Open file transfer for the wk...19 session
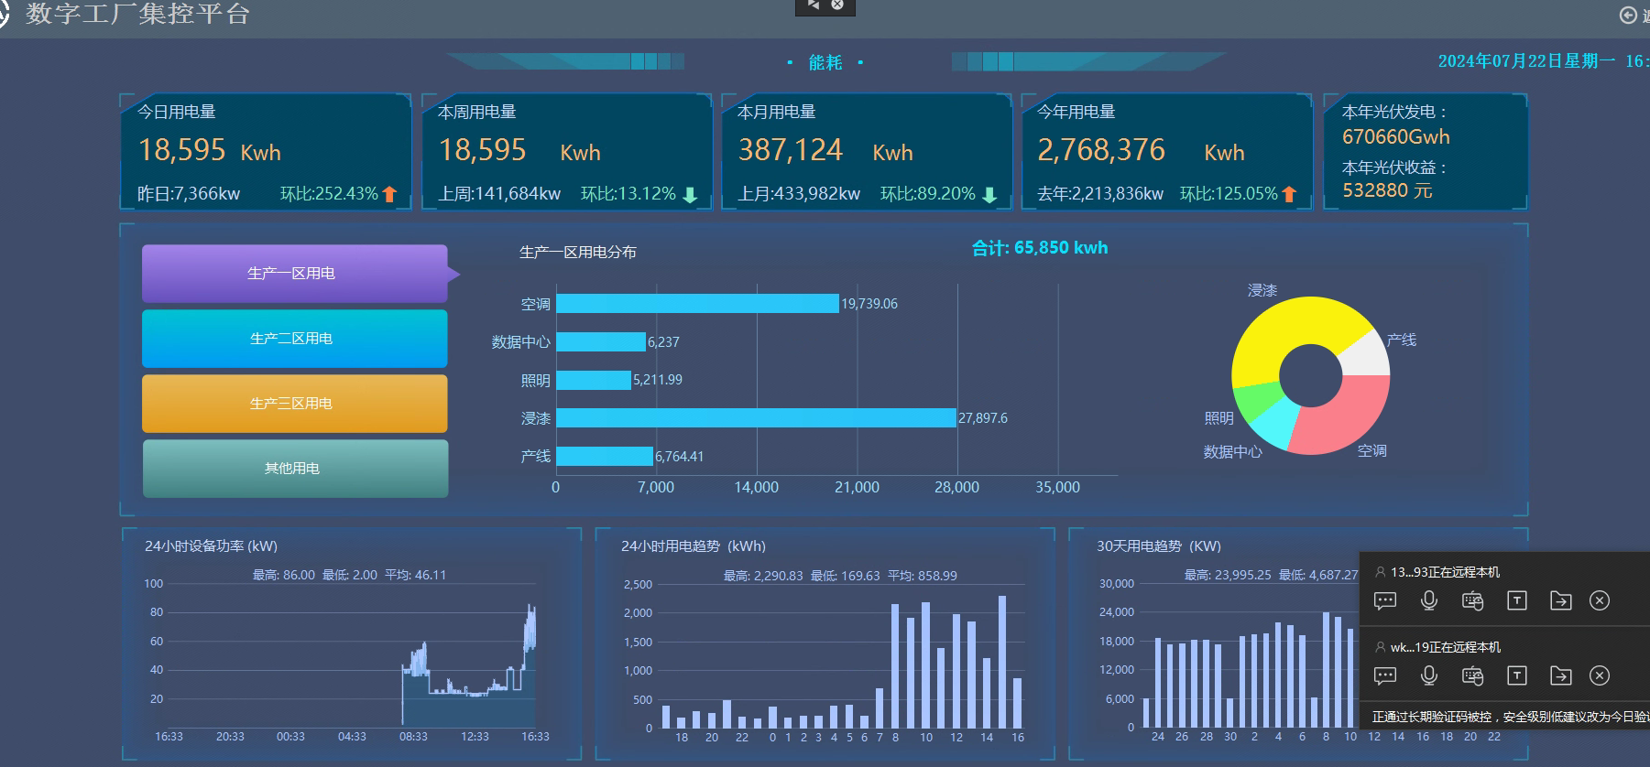The image size is (1650, 767). [1560, 675]
